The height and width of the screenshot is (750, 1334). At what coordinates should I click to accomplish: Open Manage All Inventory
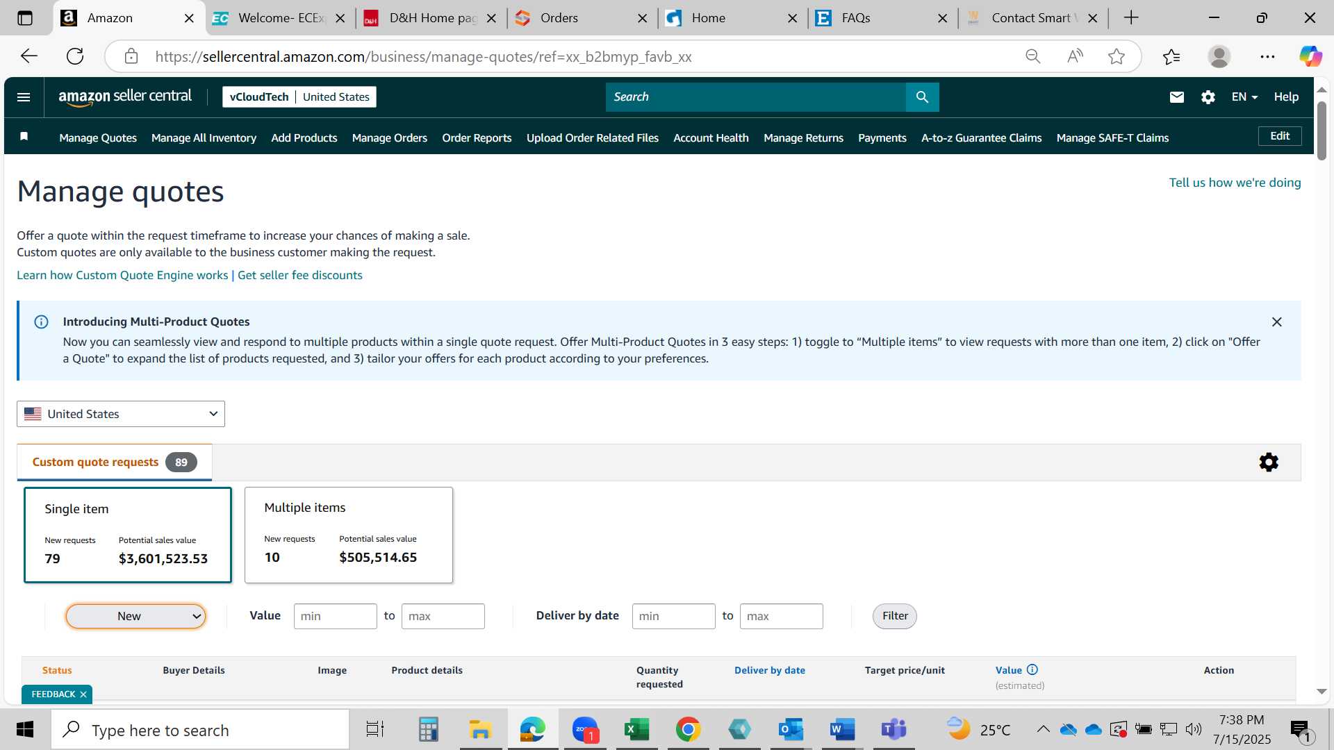[x=204, y=138]
